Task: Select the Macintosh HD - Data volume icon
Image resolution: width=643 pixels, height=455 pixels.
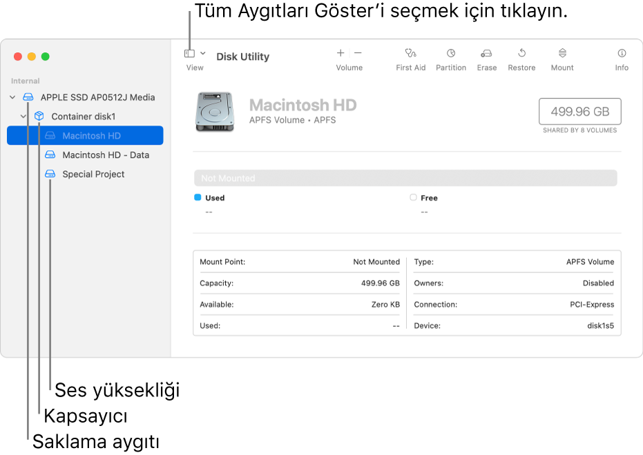Action: click(50, 154)
